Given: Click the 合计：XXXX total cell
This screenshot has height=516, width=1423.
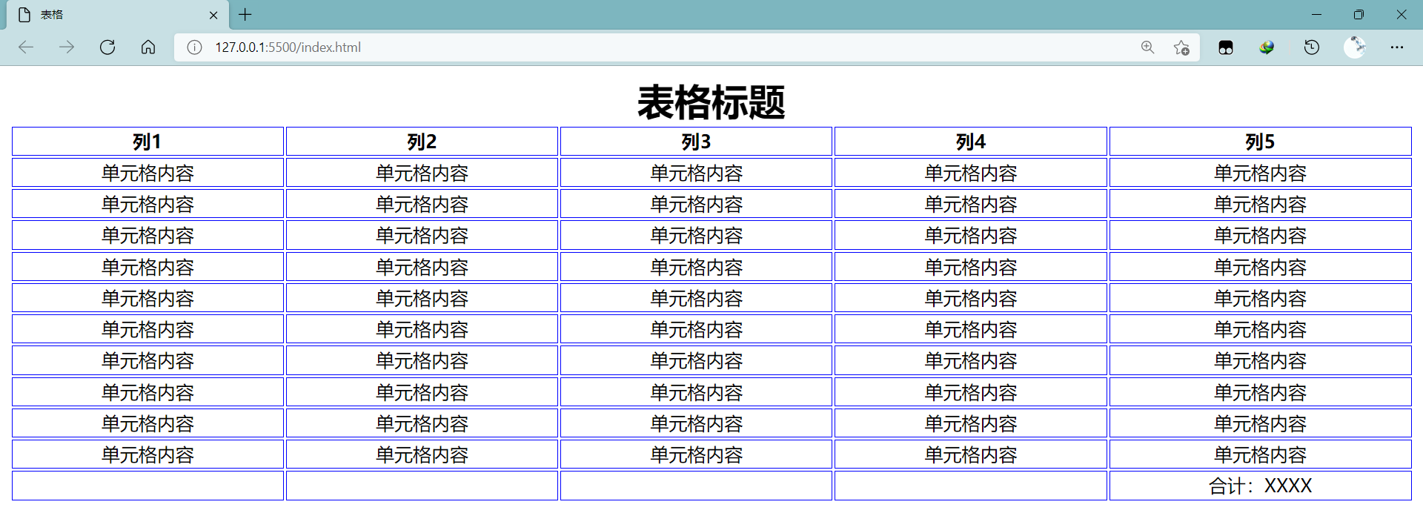Looking at the screenshot, I should (x=1260, y=486).
